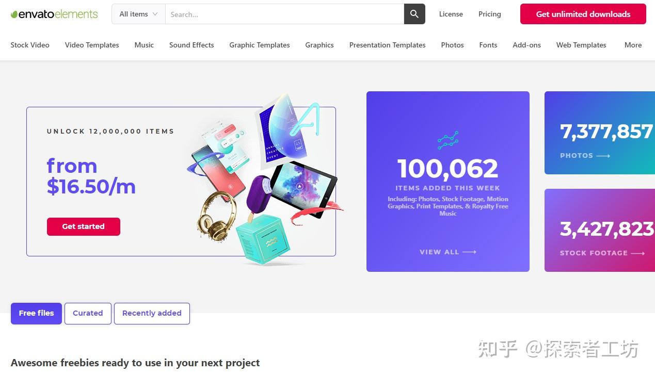The height and width of the screenshot is (375, 655).
Task: Expand the More navigation menu
Action: pyautogui.click(x=633, y=45)
